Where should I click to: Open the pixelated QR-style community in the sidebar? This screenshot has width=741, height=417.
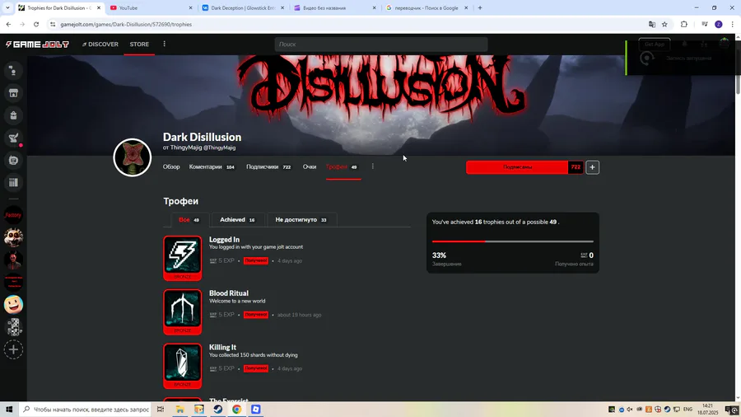tap(13, 326)
